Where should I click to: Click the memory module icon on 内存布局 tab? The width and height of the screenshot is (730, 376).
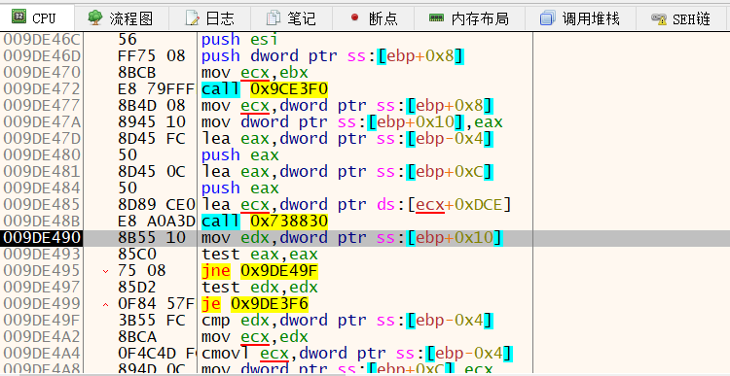[x=437, y=18]
